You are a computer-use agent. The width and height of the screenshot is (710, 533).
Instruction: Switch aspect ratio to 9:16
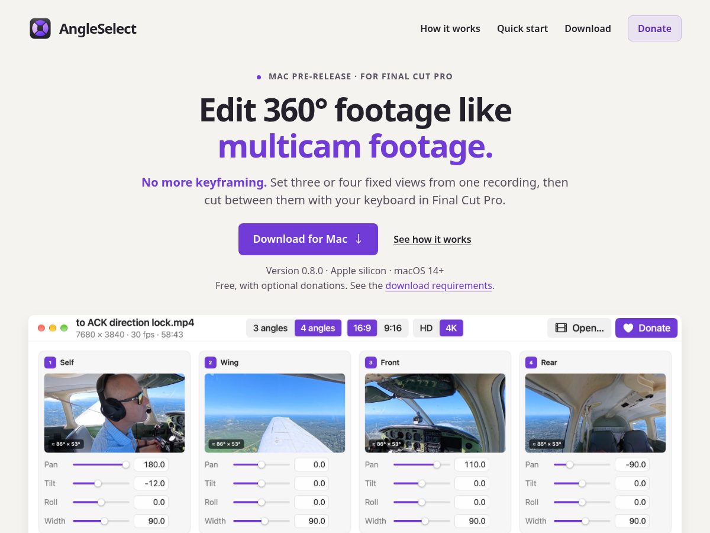pyautogui.click(x=393, y=328)
